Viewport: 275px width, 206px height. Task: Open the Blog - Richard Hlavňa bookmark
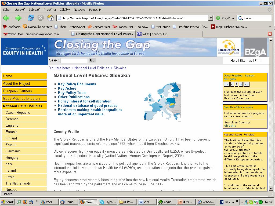(x=229, y=27)
